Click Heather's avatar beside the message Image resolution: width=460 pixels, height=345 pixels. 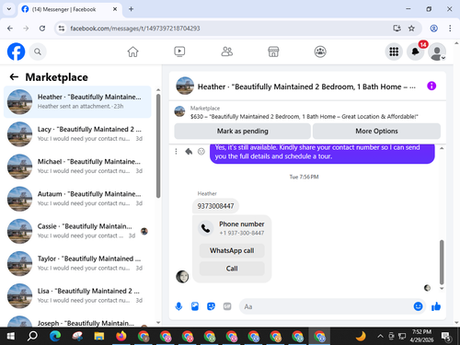(182, 277)
